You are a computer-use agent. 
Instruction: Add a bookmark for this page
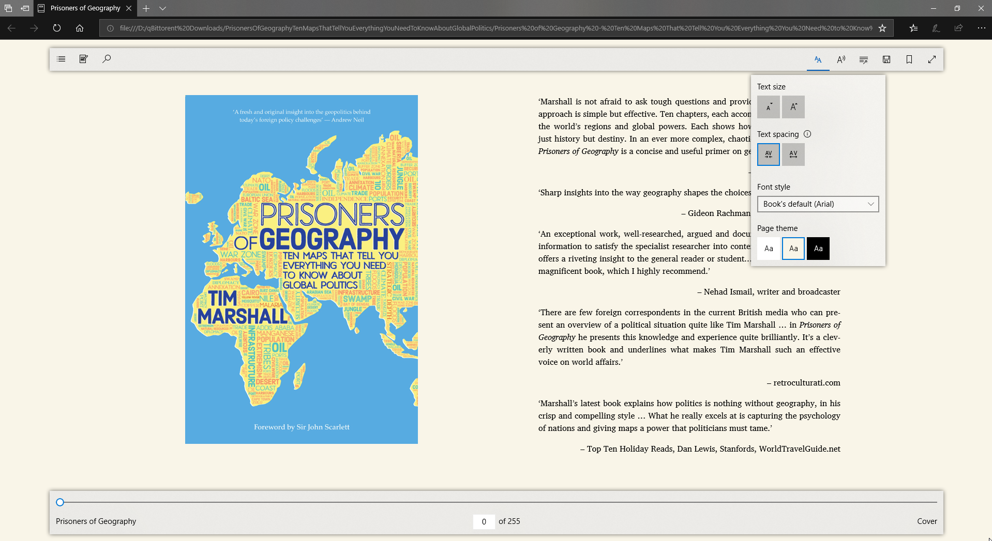pyautogui.click(x=909, y=59)
